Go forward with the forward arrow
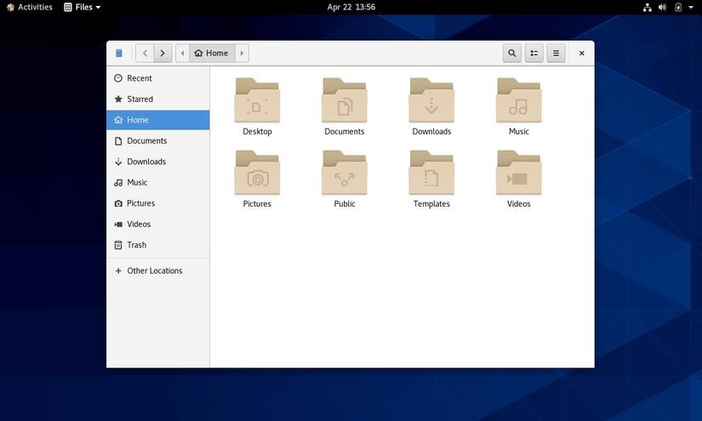 [163, 53]
